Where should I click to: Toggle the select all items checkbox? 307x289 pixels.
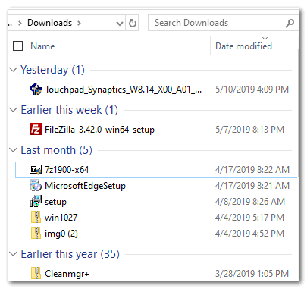click(x=17, y=46)
